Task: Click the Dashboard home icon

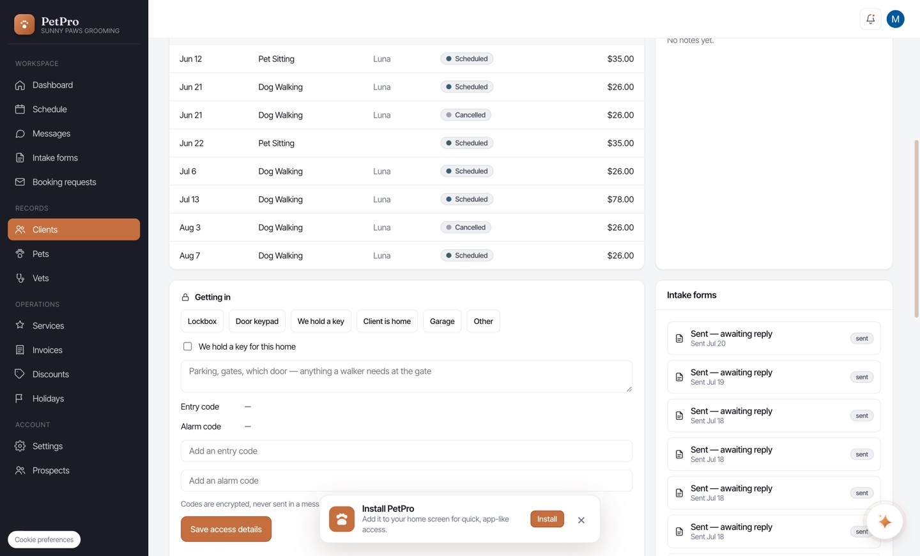Action: (20, 85)
